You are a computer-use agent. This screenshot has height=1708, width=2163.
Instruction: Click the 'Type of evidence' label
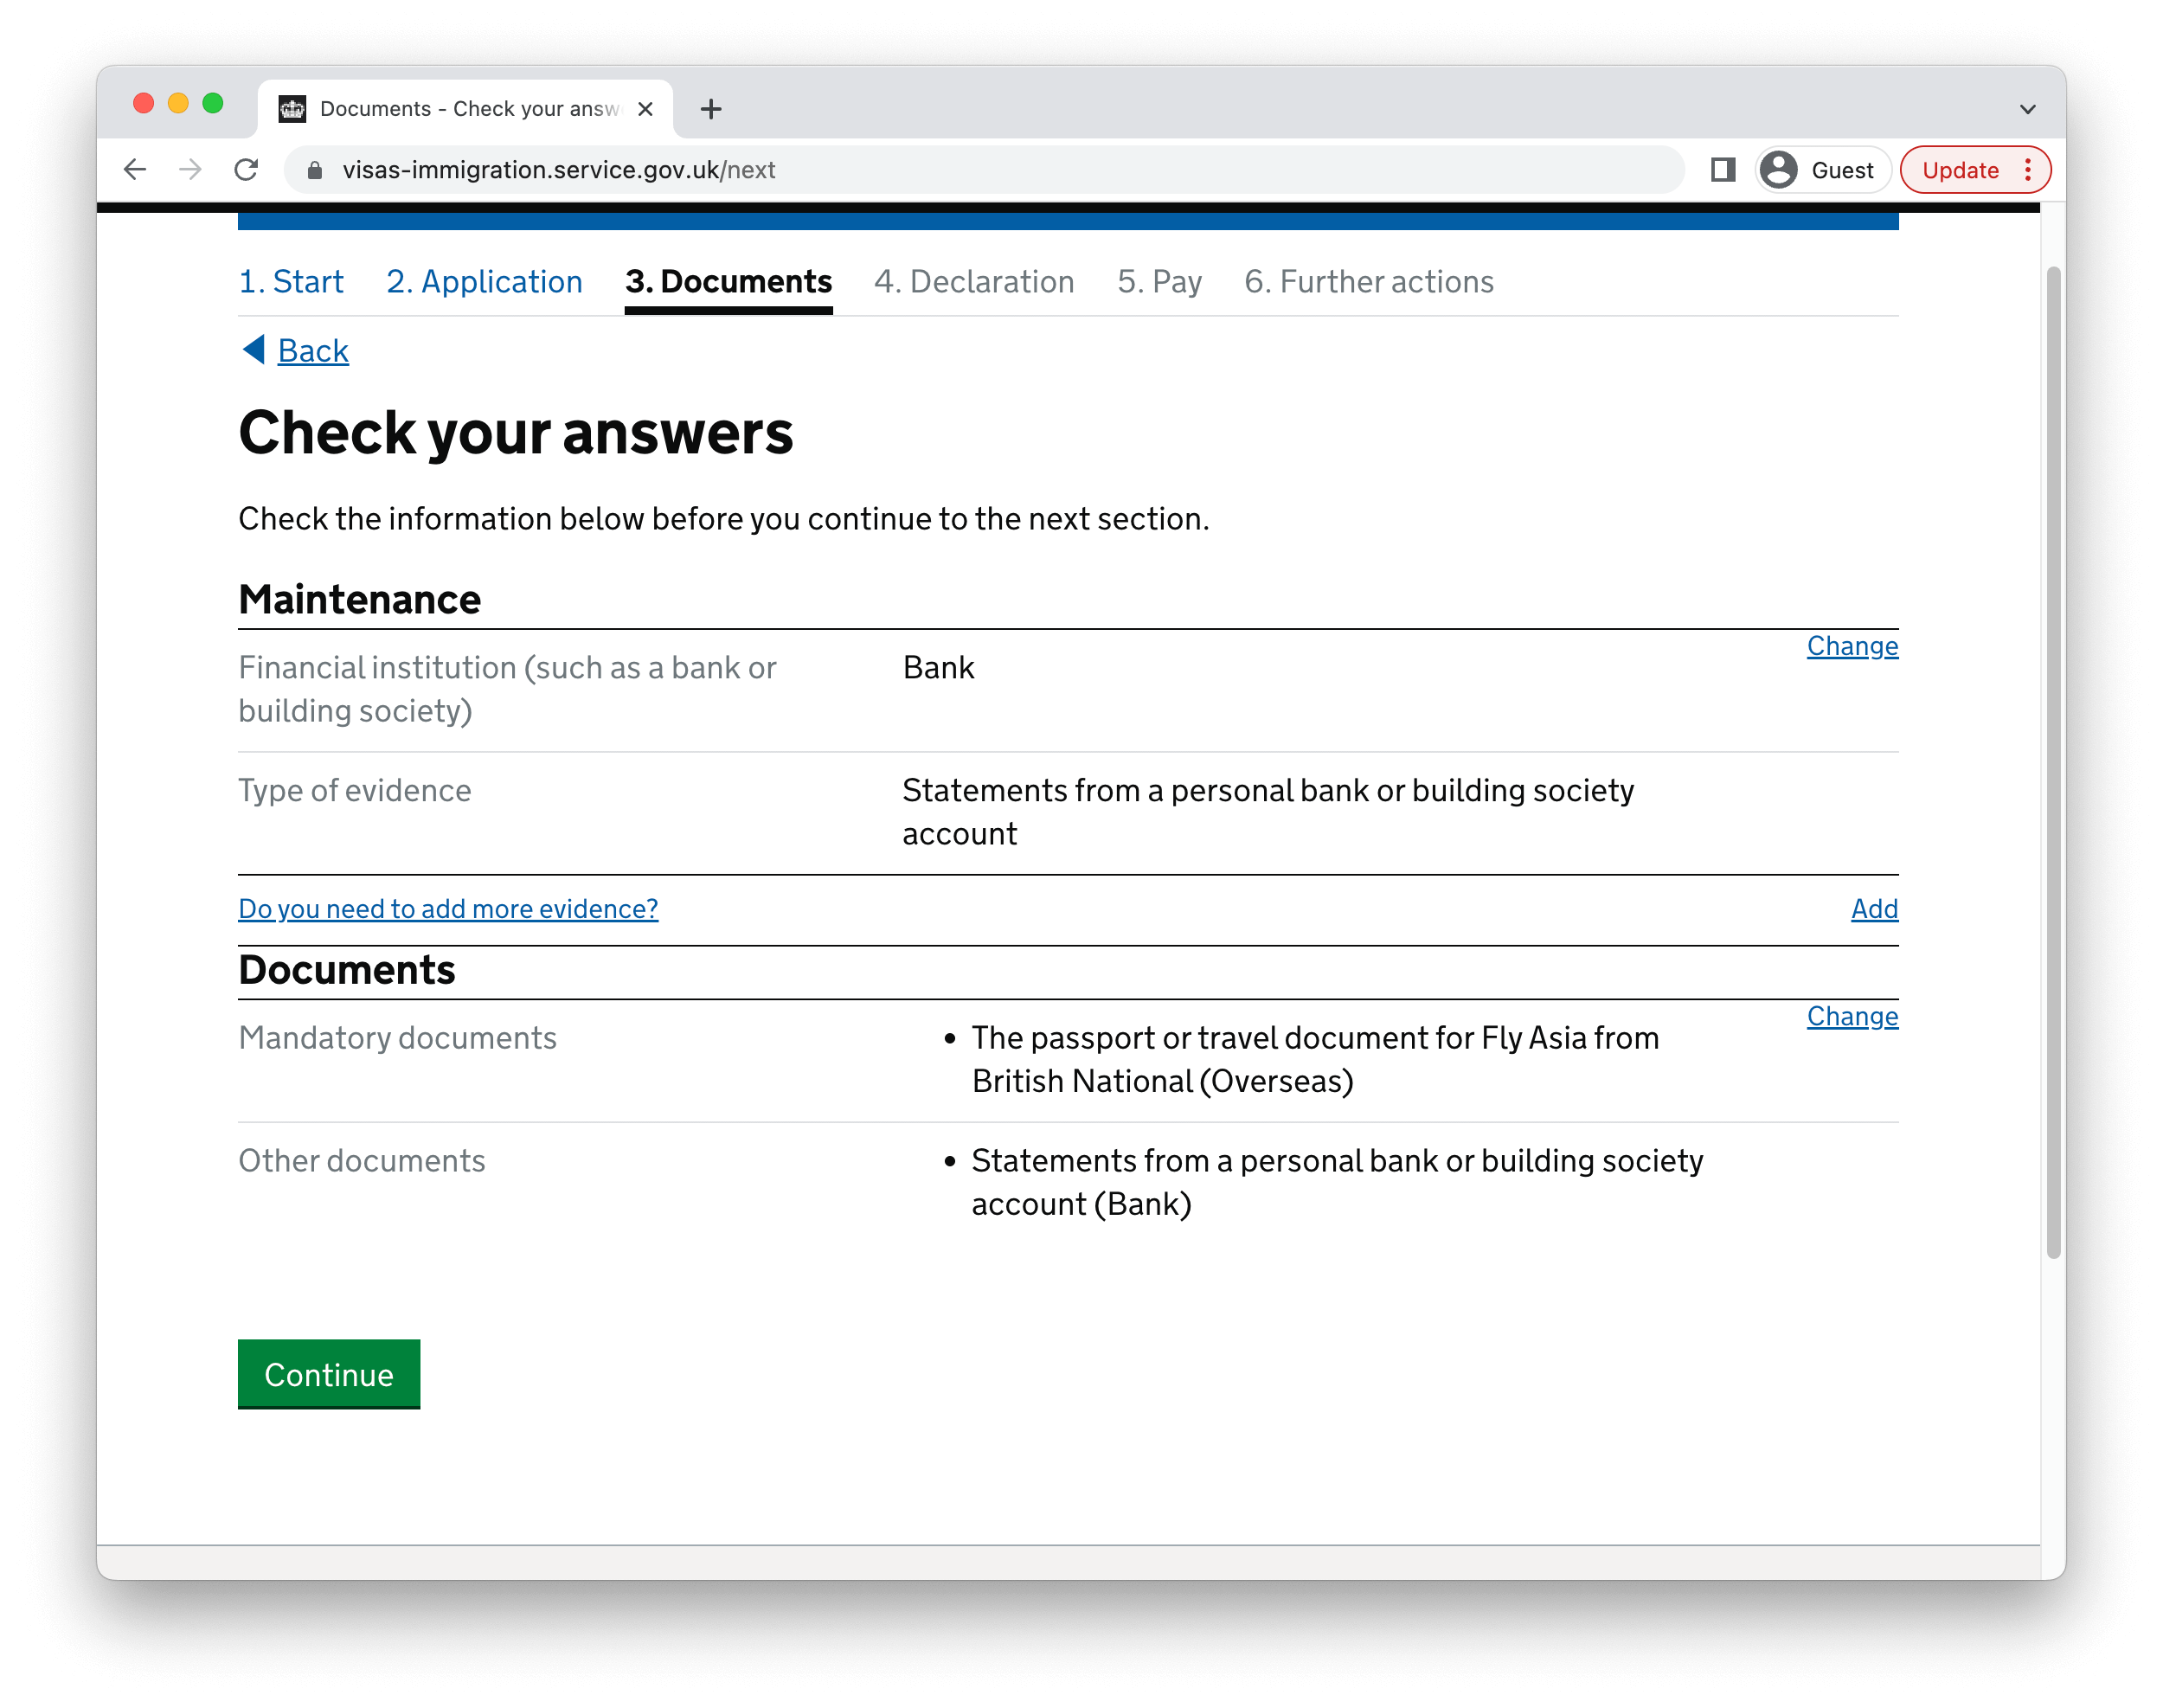[355, 791]
